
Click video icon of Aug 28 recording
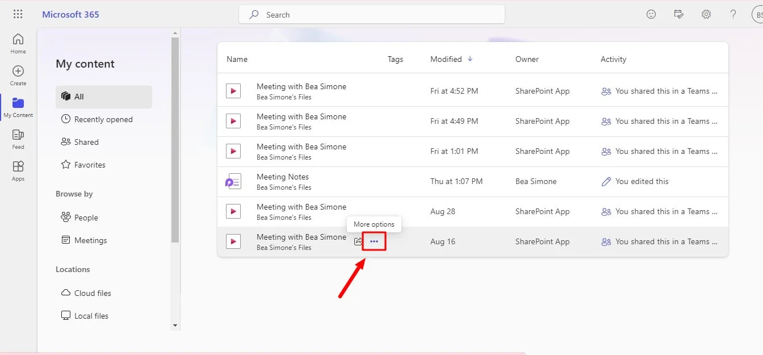233,211
